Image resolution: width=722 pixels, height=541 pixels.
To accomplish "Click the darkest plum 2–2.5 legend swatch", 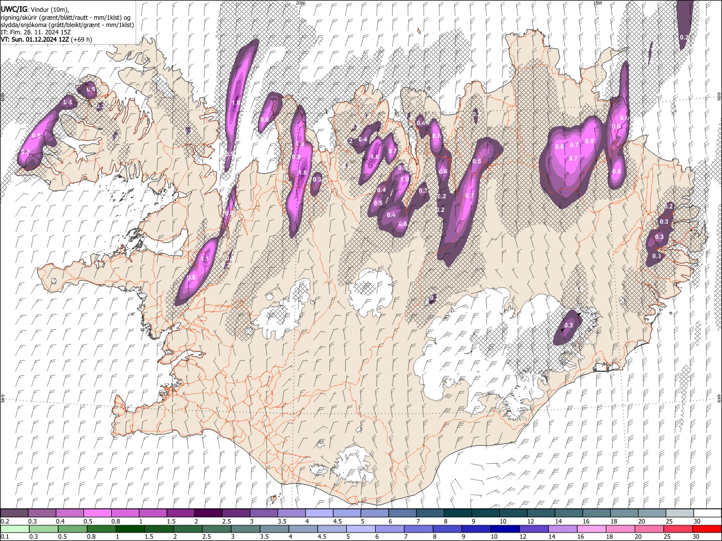I will (x=208, y=513).
